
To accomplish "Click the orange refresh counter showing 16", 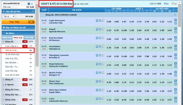I will [x=174, y=4].
